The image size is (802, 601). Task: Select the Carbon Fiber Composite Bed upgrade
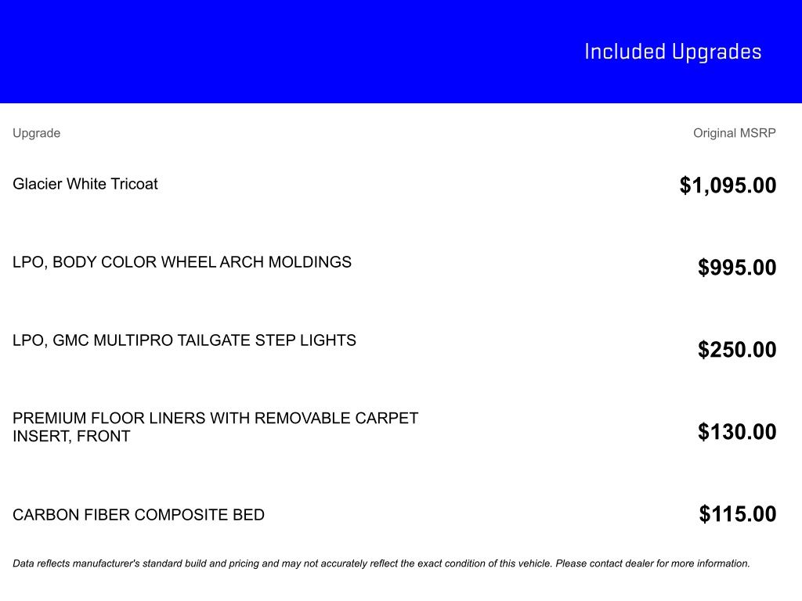[x=139, y=515]
